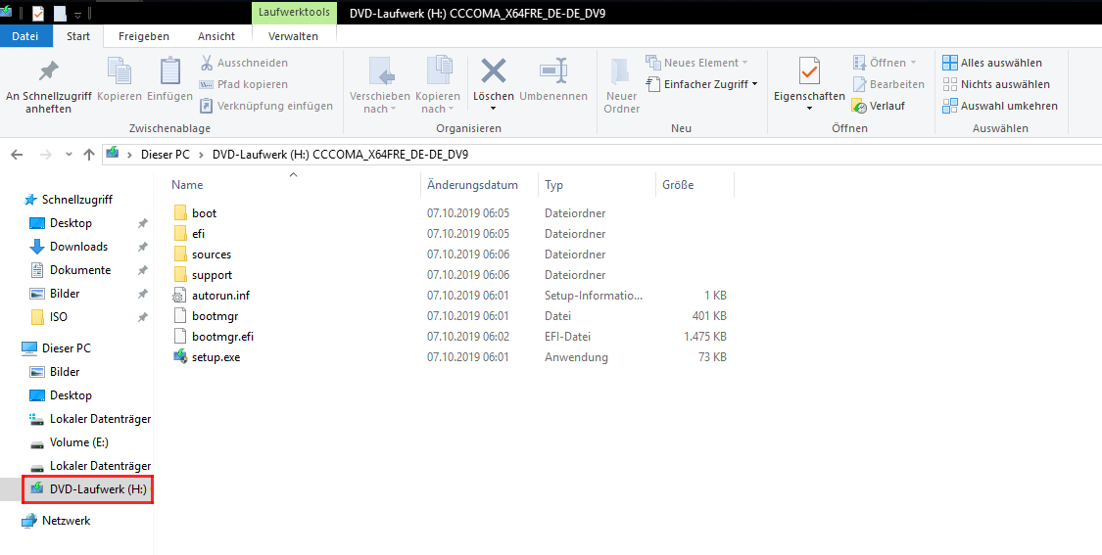The image size is (1102, 555).
Task: Open the Datei tab
Action: tap(25, 36)
